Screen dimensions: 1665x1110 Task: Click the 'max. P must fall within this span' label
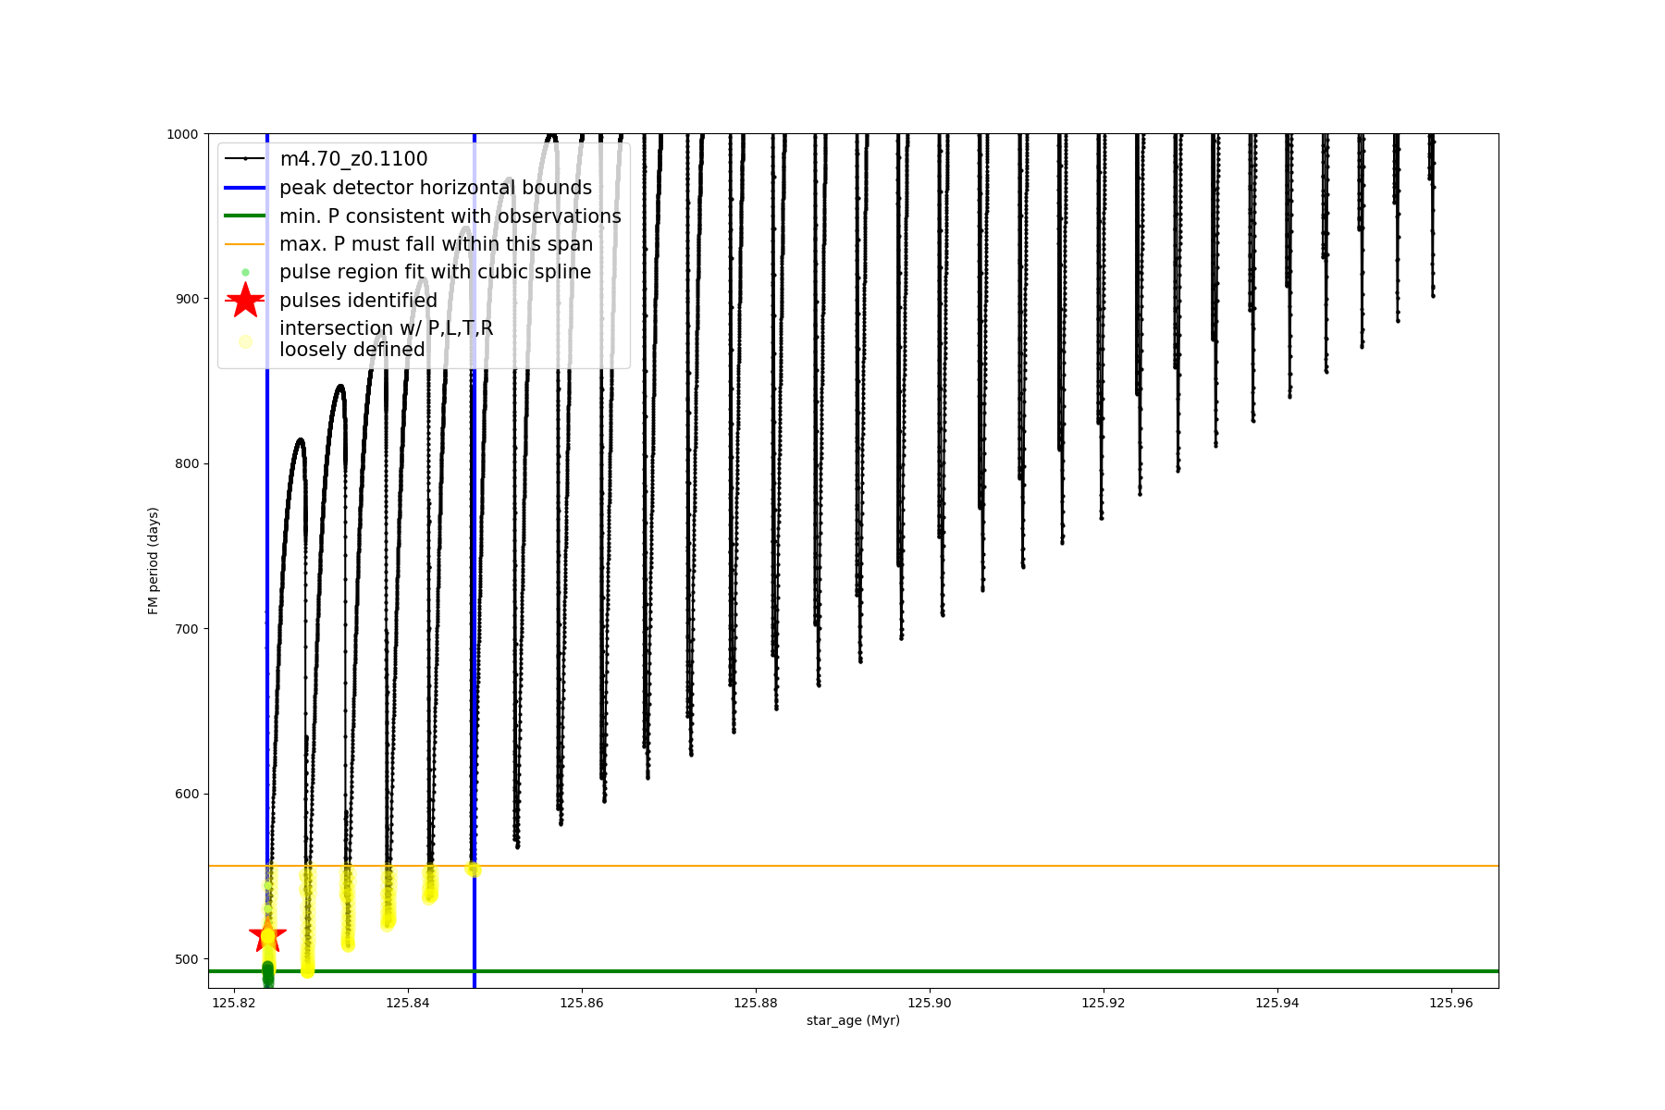click(436, 244)
